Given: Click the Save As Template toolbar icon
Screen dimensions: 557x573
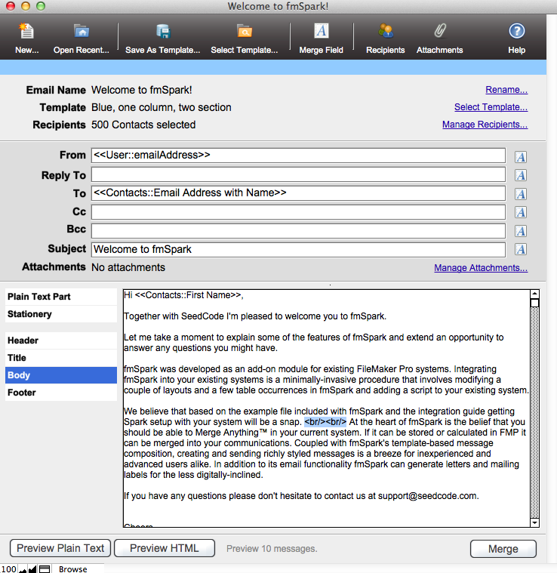Looking at the screenshot, I should (162, 32).
